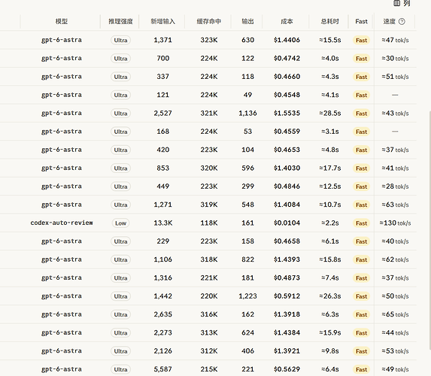Click the total time value ≈26.3s
The width and height of the screenshot is (431, 376).
click(330, 296)
